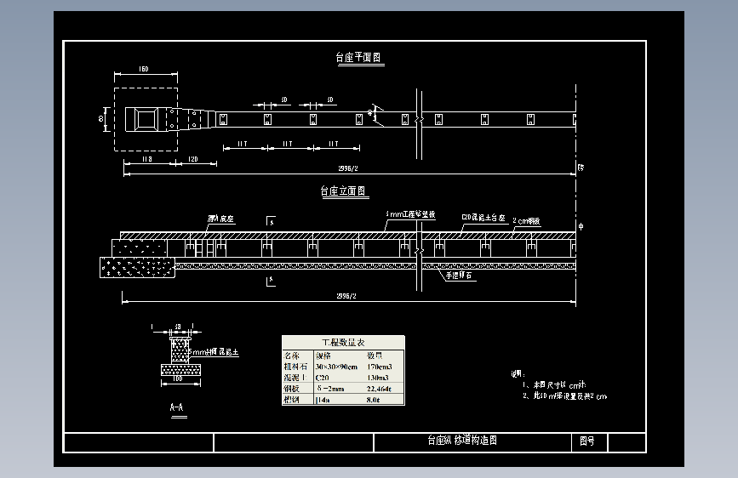Screen dimensions: 738x478
Task: Click the 8.0t quantity cell
Action: coord(373,400)
